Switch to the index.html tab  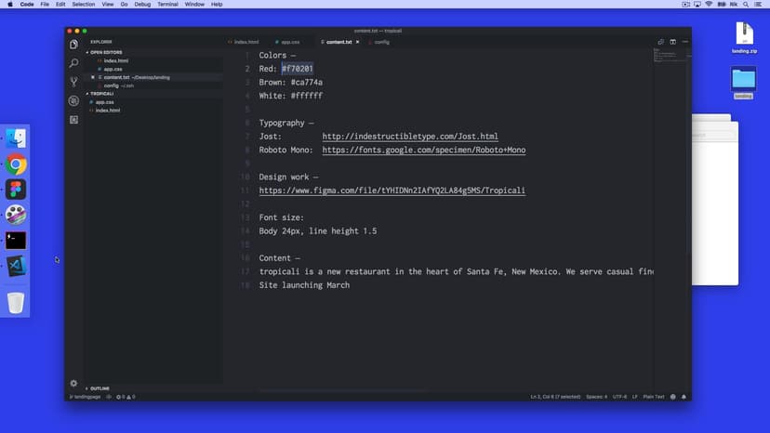pos(245,42)
